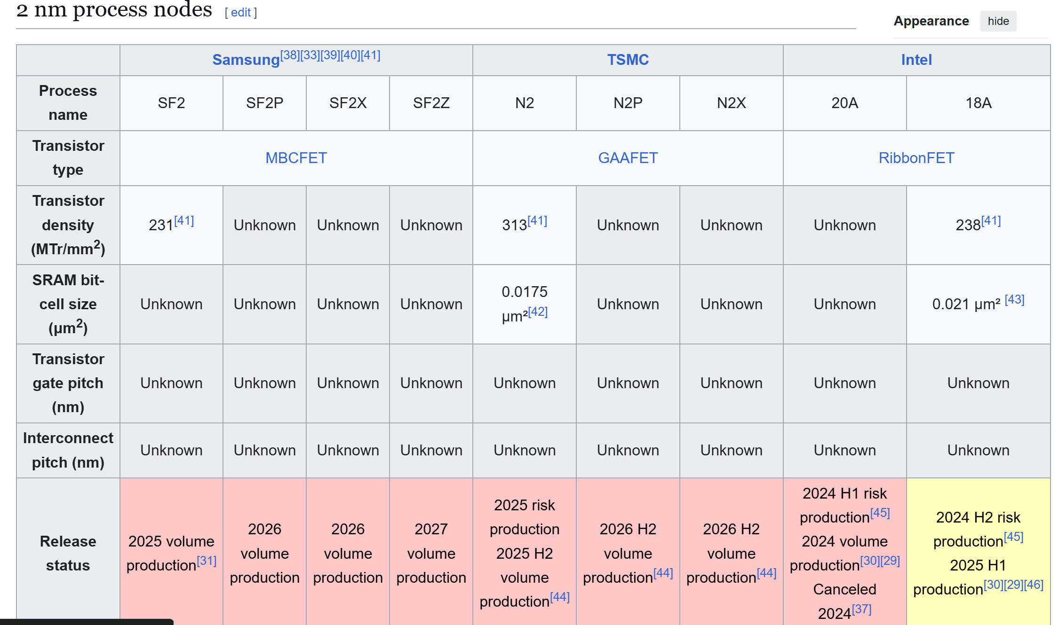Hide the Appearance panel

[x=998, y=21]
